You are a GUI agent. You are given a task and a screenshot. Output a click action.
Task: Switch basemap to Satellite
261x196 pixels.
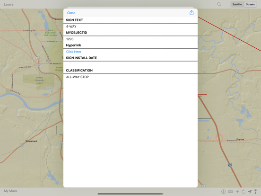[x=237, y=4]
